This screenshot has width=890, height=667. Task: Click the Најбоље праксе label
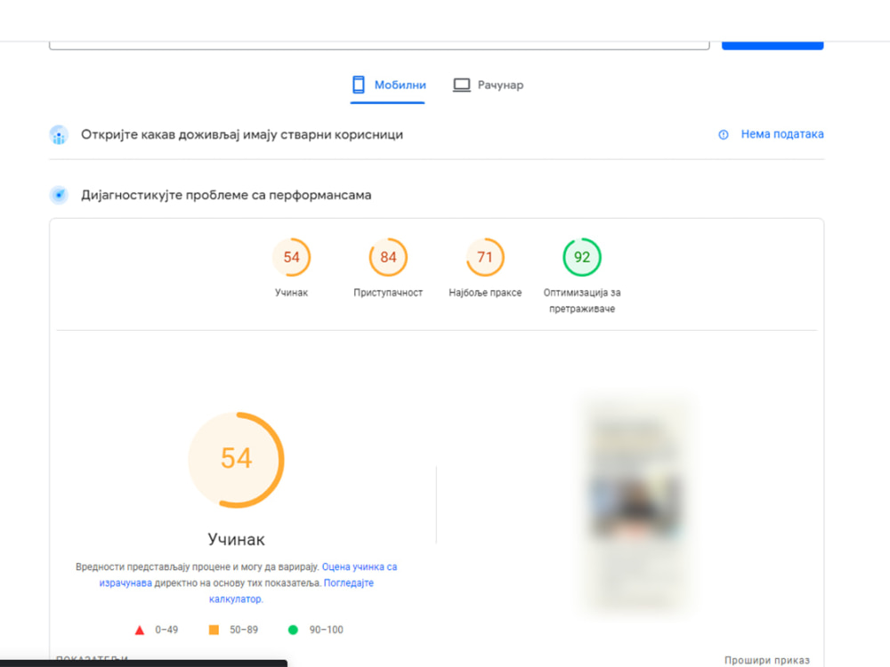[x=485, y=293]
